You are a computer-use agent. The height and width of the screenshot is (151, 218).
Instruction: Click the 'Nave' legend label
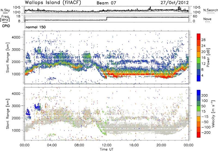pos(207,19)
